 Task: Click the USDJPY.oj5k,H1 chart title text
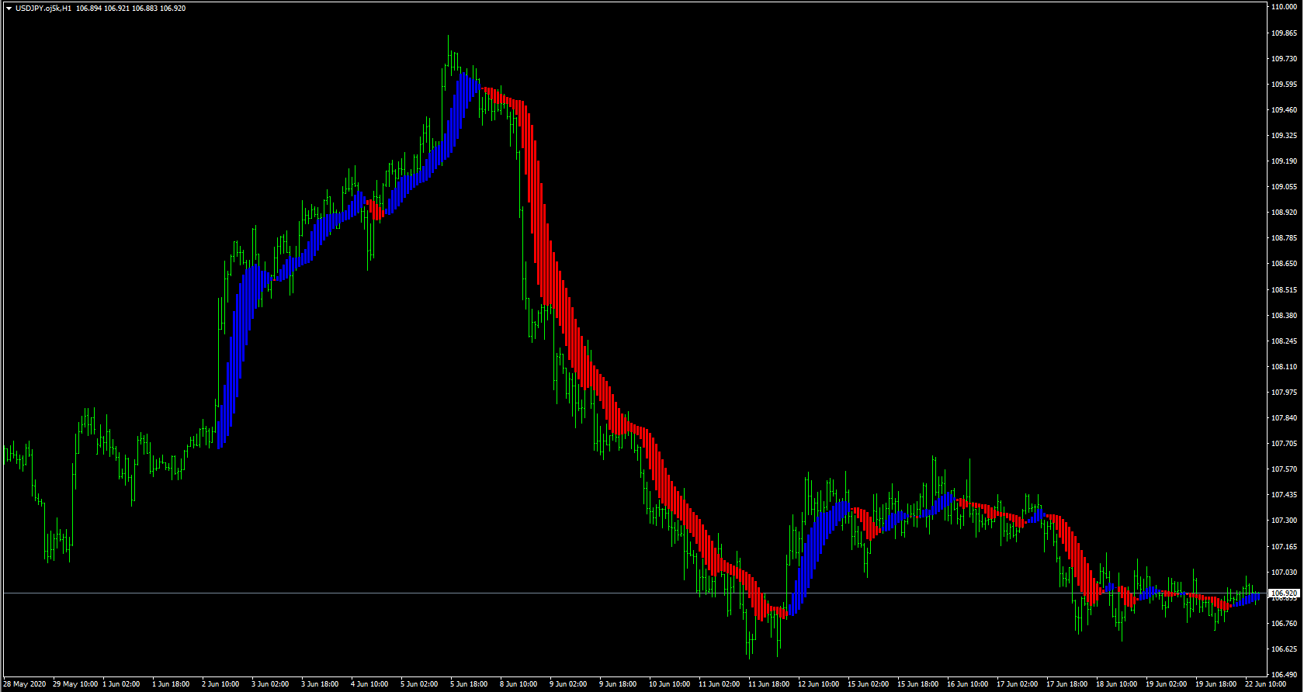tap(43, 8)
